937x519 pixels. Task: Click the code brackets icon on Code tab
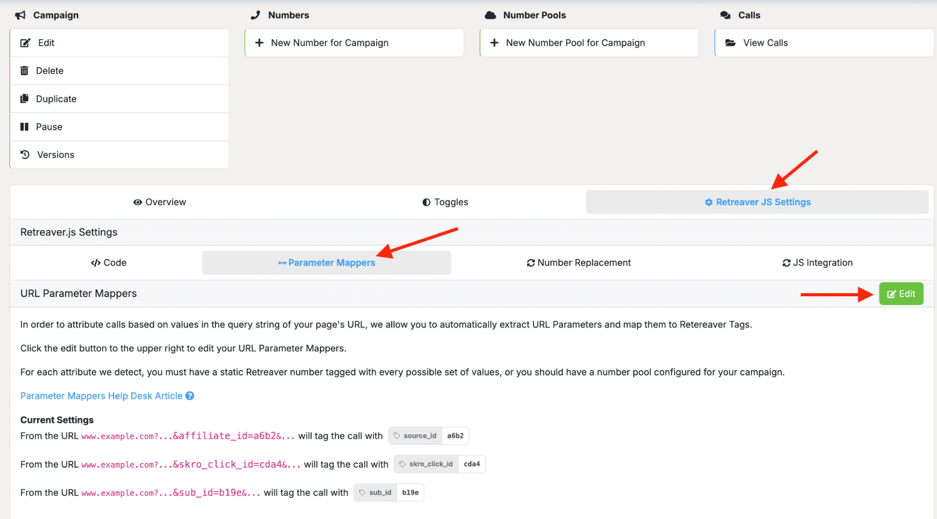click(96, 263)
